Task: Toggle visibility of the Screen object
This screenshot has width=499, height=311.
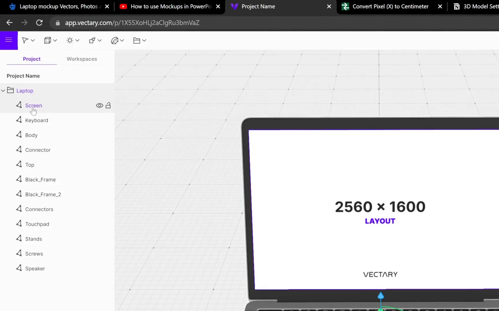Action: tap(99, 105)
